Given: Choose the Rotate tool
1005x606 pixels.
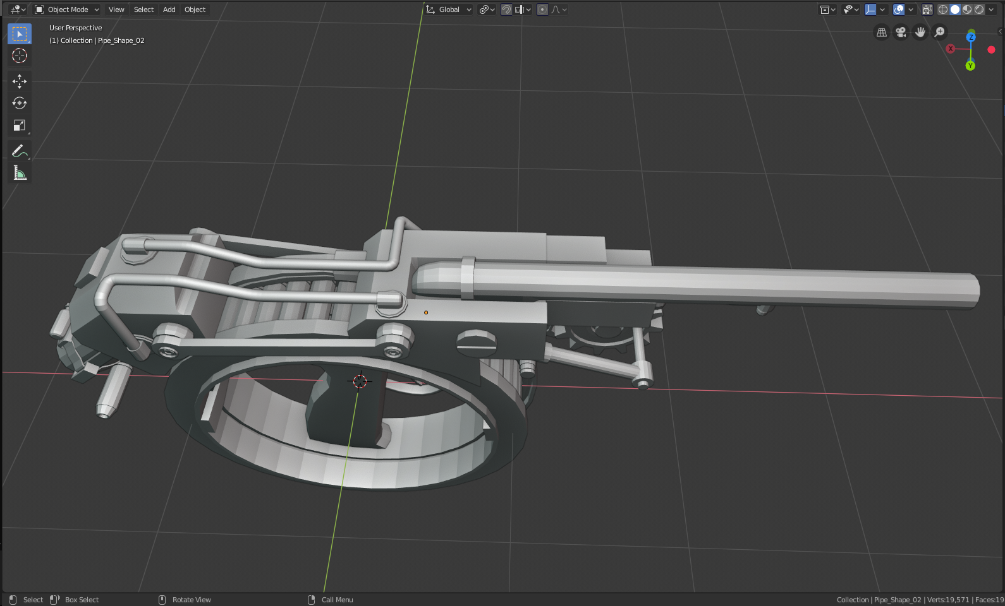Looking at the screenshot, I should click(20, 103).
